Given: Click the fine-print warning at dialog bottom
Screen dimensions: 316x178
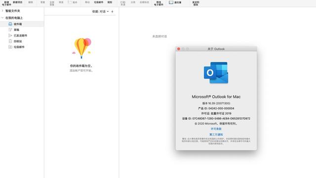Looking at the screenshot, I should click(x=216, y=141).
